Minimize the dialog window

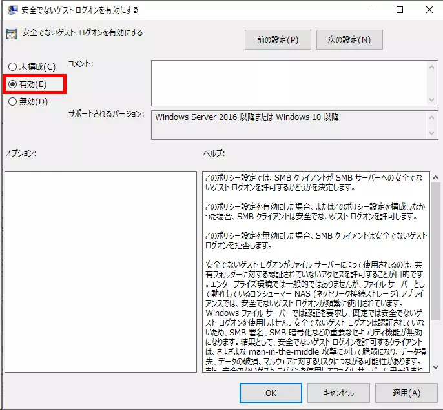pyautogui.click(x=371, y=10)
